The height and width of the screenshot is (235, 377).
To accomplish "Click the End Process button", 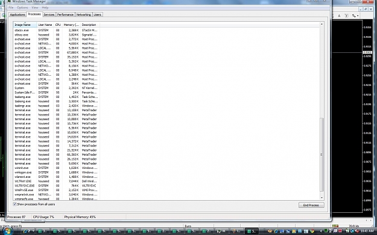I will point(311,206).
